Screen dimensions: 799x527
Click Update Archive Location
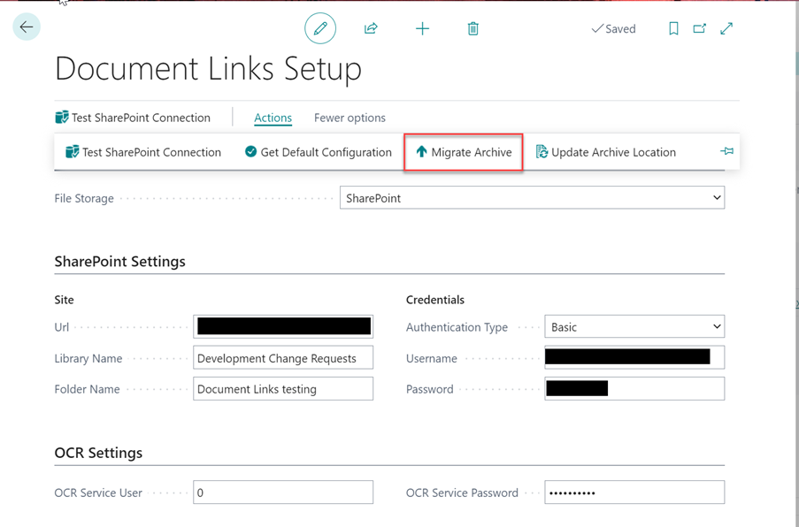(605, 151)
